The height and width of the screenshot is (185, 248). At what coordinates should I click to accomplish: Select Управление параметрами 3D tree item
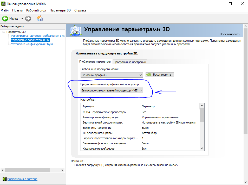(x=30, y=40)
